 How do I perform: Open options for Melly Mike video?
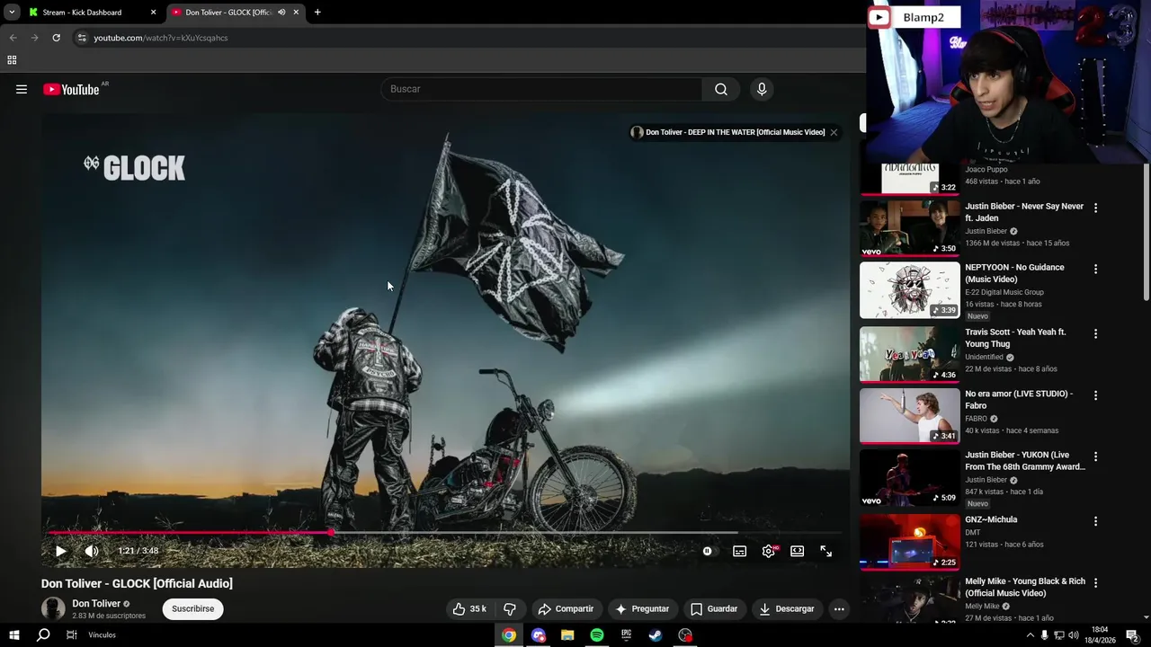(x=1095, y=583)
